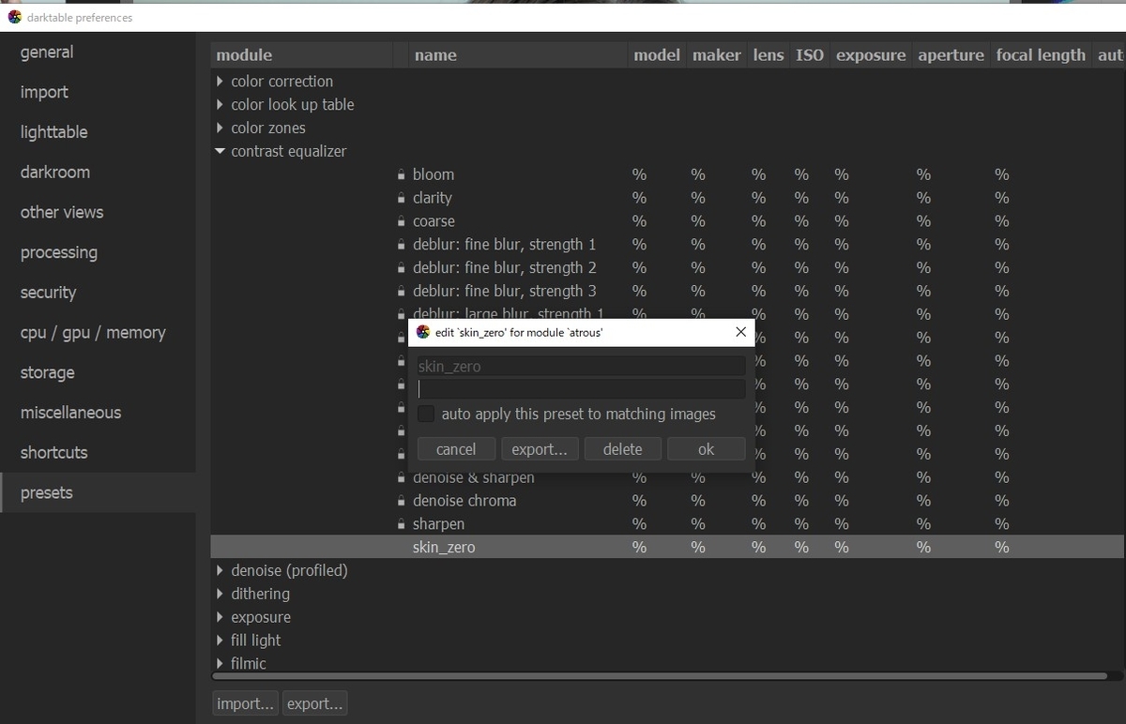This screenshot has height=724, width=1126.
Task: Close the edit skin_zero dialog
Action: (741, 332)
